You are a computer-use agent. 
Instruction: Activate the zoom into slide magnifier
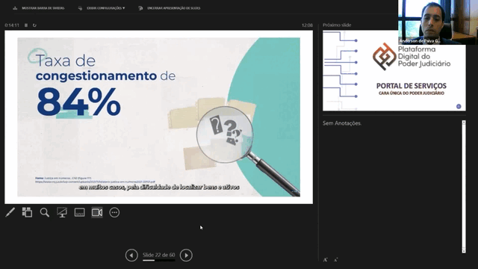[45, 212]
